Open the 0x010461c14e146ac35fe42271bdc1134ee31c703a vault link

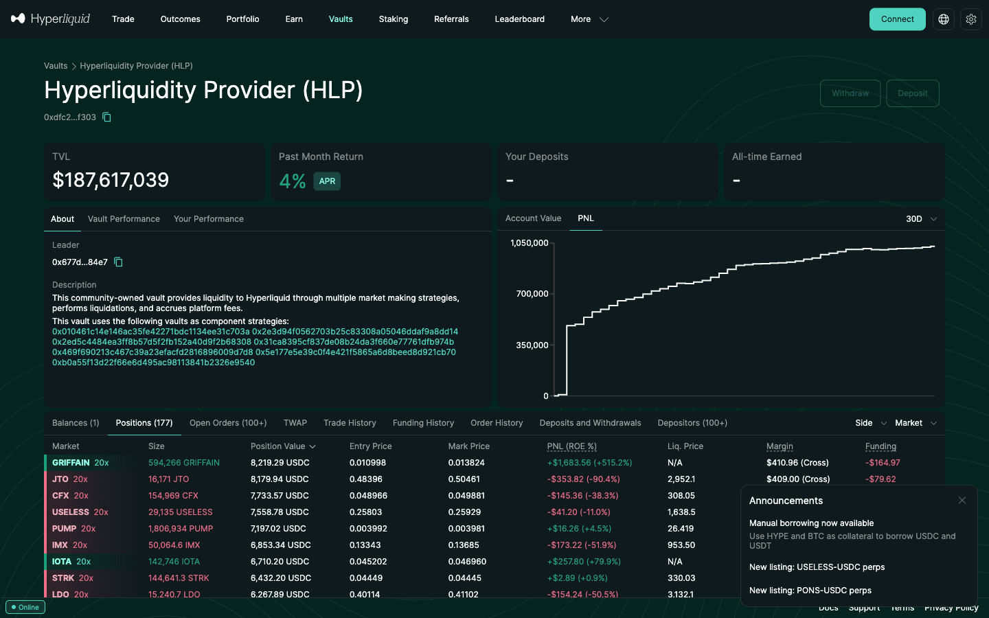tap(151, 332)
